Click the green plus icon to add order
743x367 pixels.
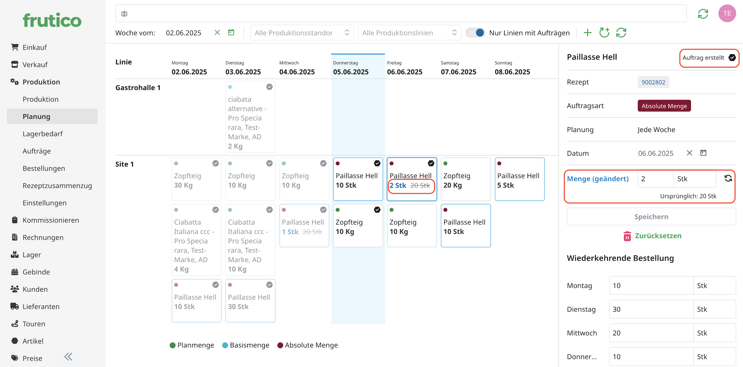pyautogui.click(x=587, y=33)
